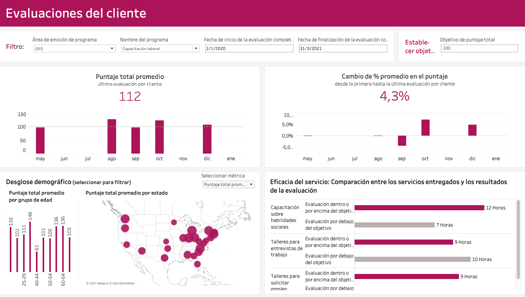Click the 12 Horas bar for habilidades sociales

tap(419, 208)
